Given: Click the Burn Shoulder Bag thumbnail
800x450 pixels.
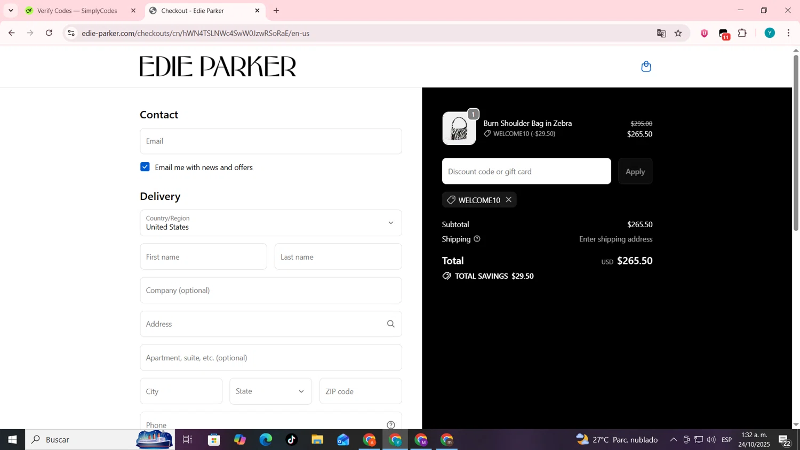Looking at the screenshot, I should tap(459, 128).
